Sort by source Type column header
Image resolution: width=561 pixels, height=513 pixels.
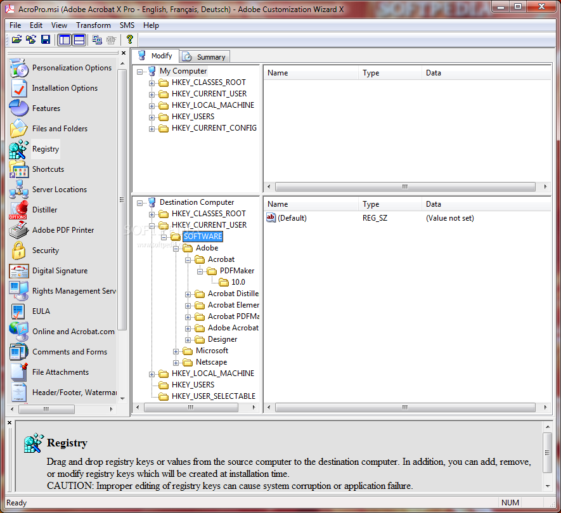point(390,73)
